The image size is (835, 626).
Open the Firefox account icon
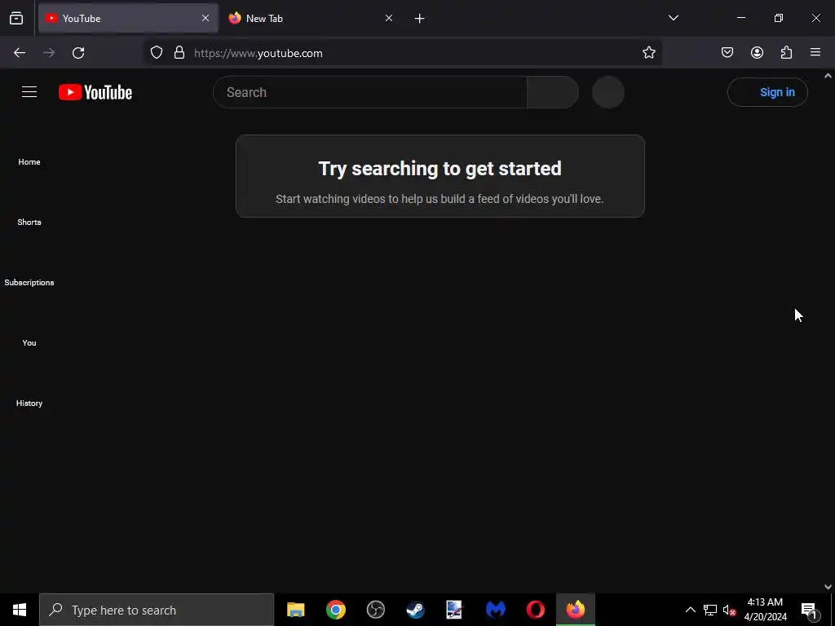(x=757, y=52)
